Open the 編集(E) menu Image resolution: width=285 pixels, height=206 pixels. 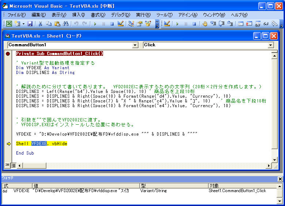pyautogui.click(x=39, y=15)
